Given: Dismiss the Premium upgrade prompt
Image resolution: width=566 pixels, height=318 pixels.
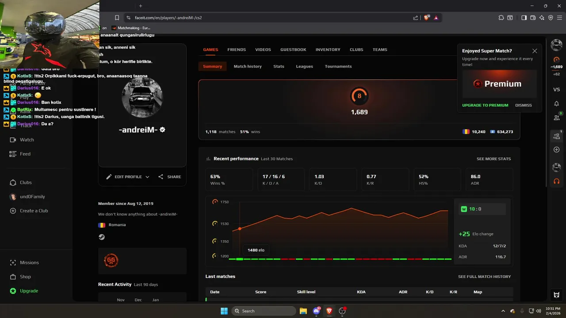Looking at the screenshot, I should [524, 105].
